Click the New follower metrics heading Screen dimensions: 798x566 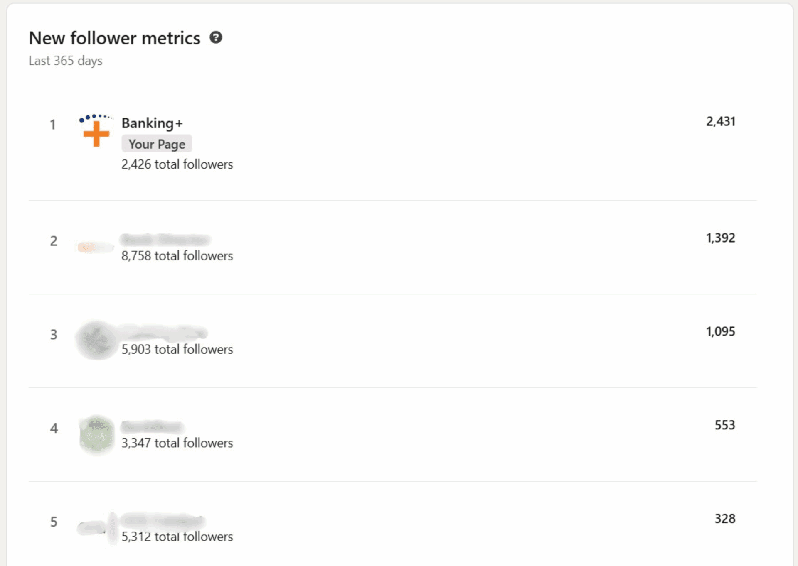click(115, 38)
